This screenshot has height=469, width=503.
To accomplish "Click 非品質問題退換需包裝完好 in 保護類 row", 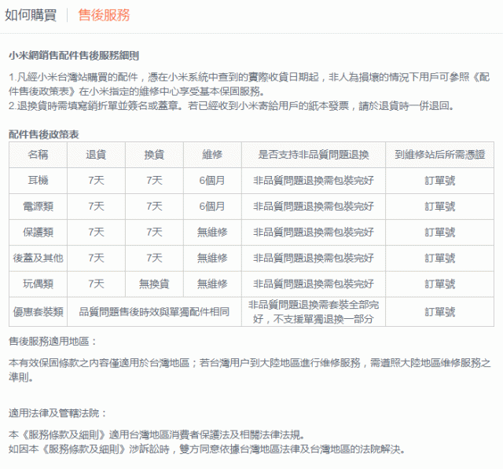I will pyautogui.click(x=314, y=233).
